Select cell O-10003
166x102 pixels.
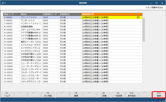pos(11,51)
